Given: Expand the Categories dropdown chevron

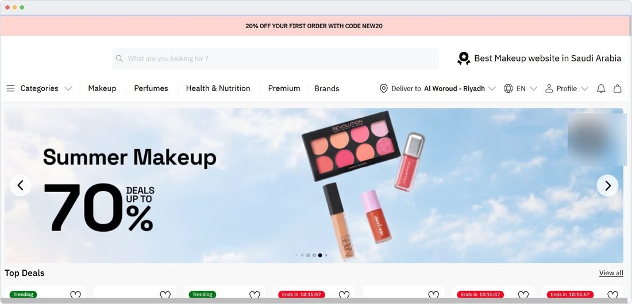Looking at the screenshot, I should 68,88.
